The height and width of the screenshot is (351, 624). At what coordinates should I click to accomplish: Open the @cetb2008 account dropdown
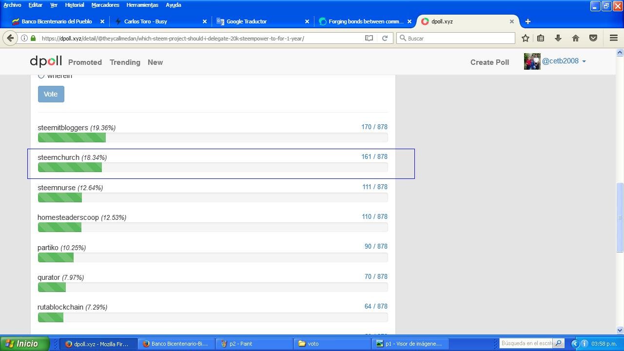(x=564, y=61)
